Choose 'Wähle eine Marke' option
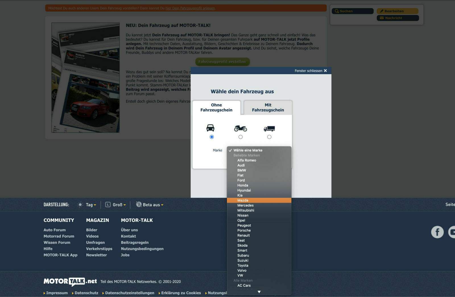 click(259, 150)
